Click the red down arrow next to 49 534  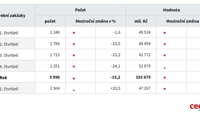[x=165, y=33]
